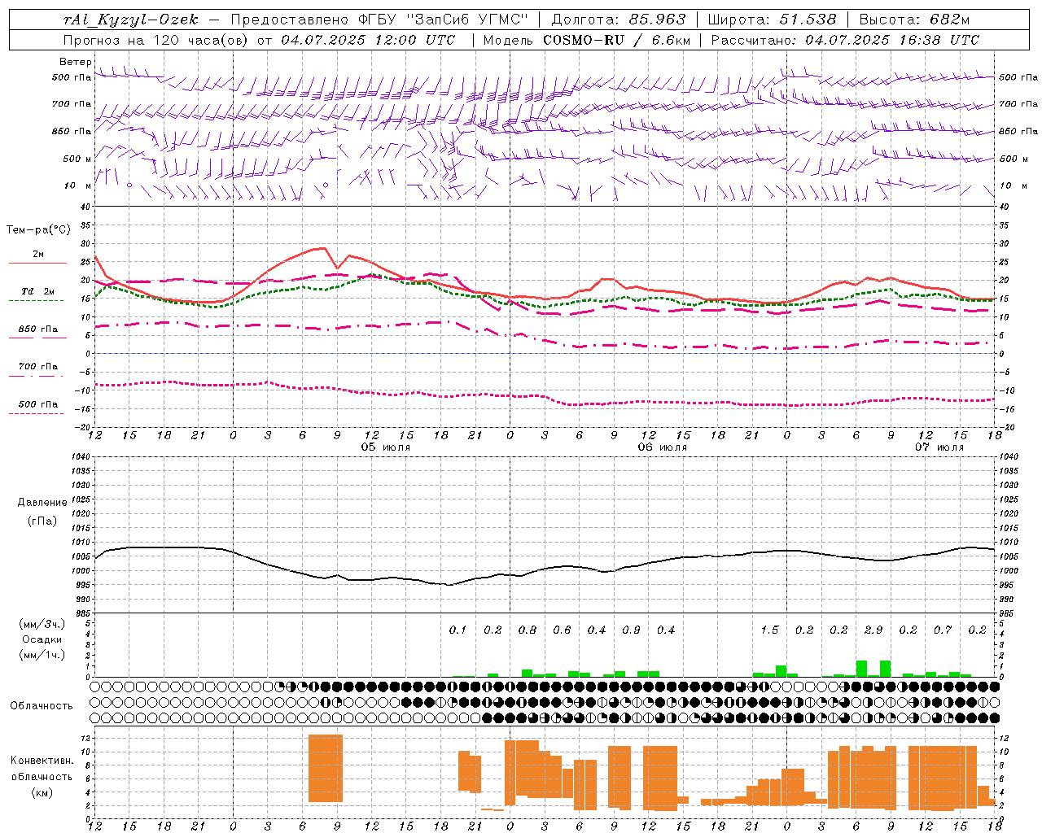Select the model name COSMO-RU / 6.6км
The width and height of the screenshot is (1042, 833).
point(617,40)
